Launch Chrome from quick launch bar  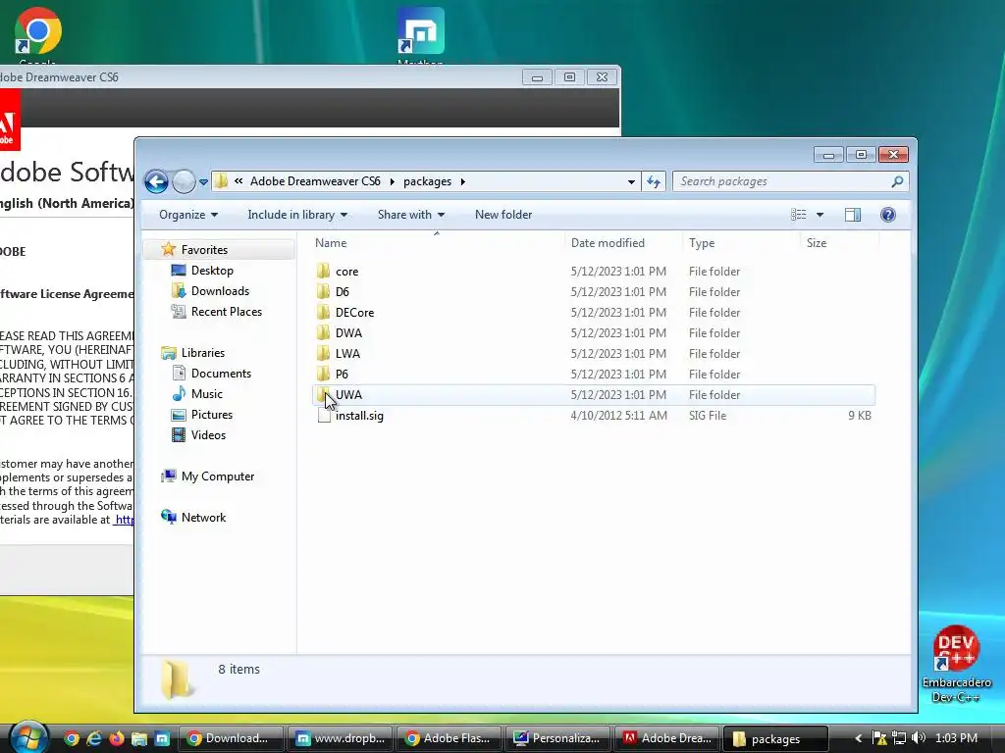[x=72, y=738]
